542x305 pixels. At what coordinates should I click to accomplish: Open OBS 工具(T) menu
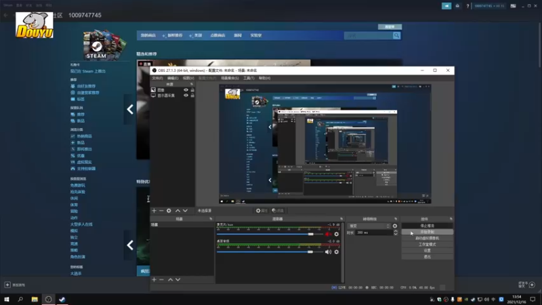pyautogui.click(x=249, y=78)
